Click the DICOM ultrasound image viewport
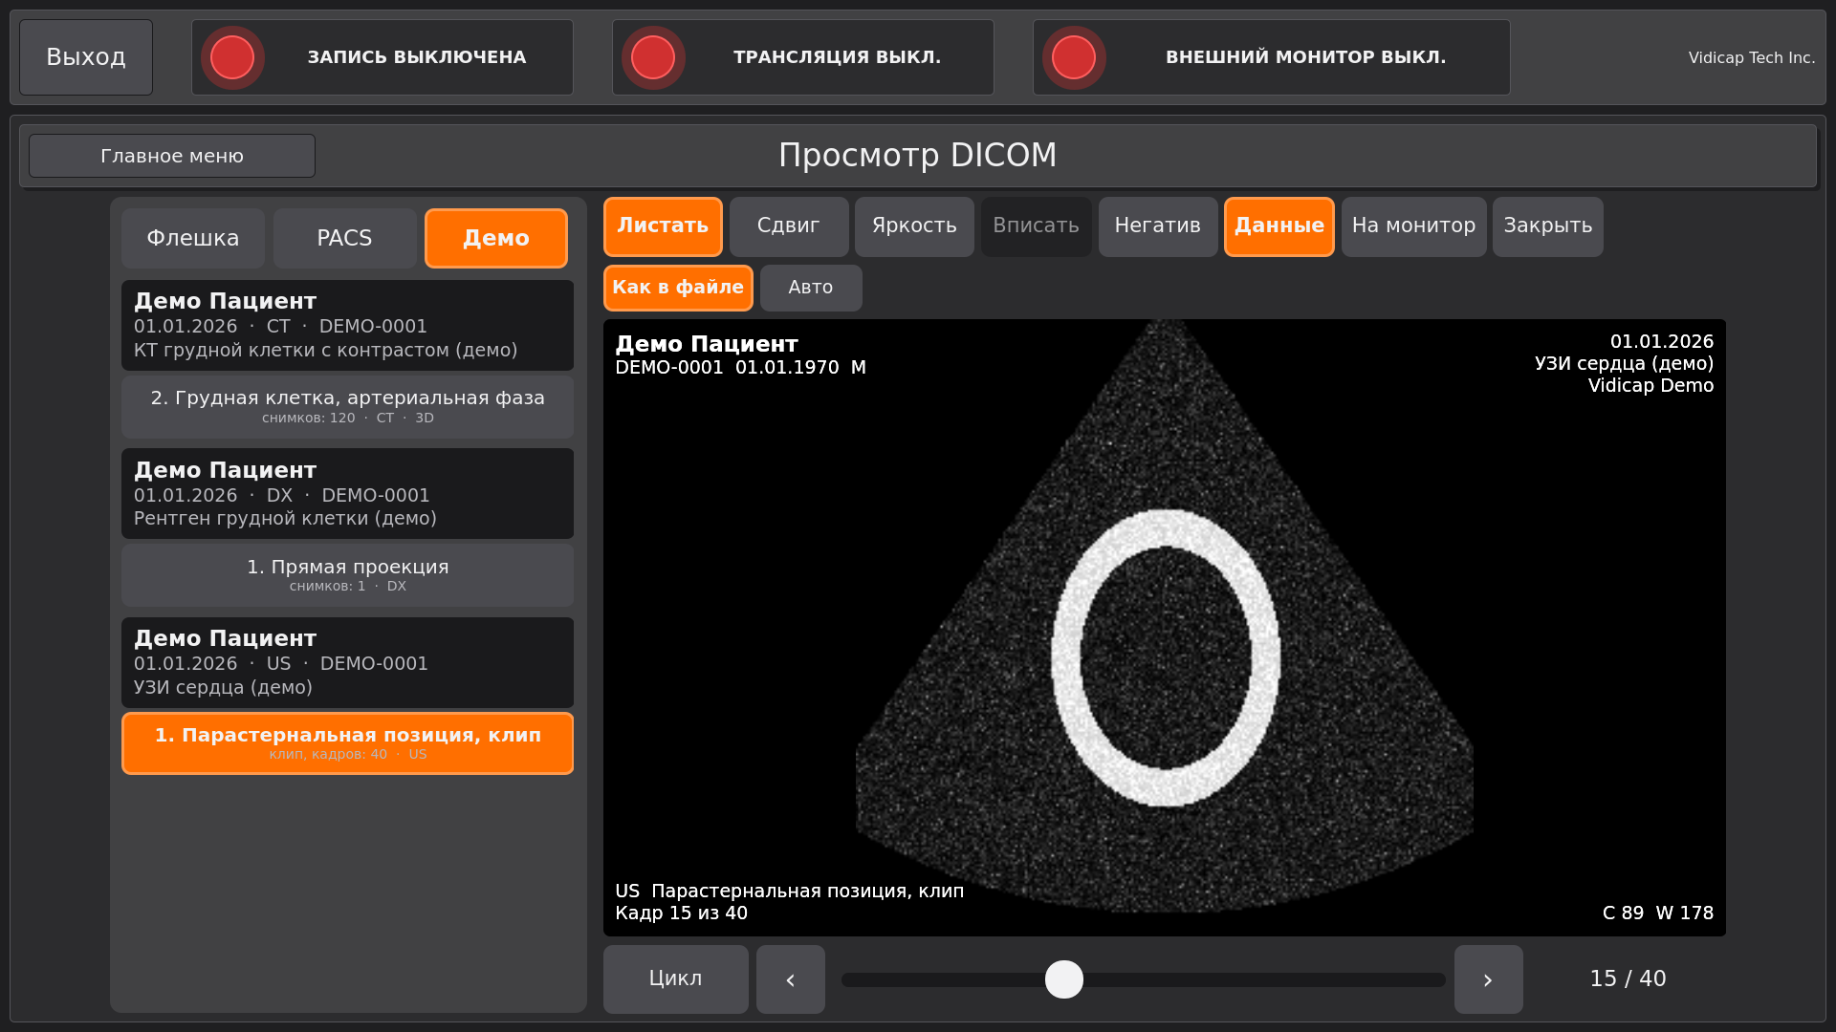Viewport: 1836px width, 1032px height. click(1165, 628)
